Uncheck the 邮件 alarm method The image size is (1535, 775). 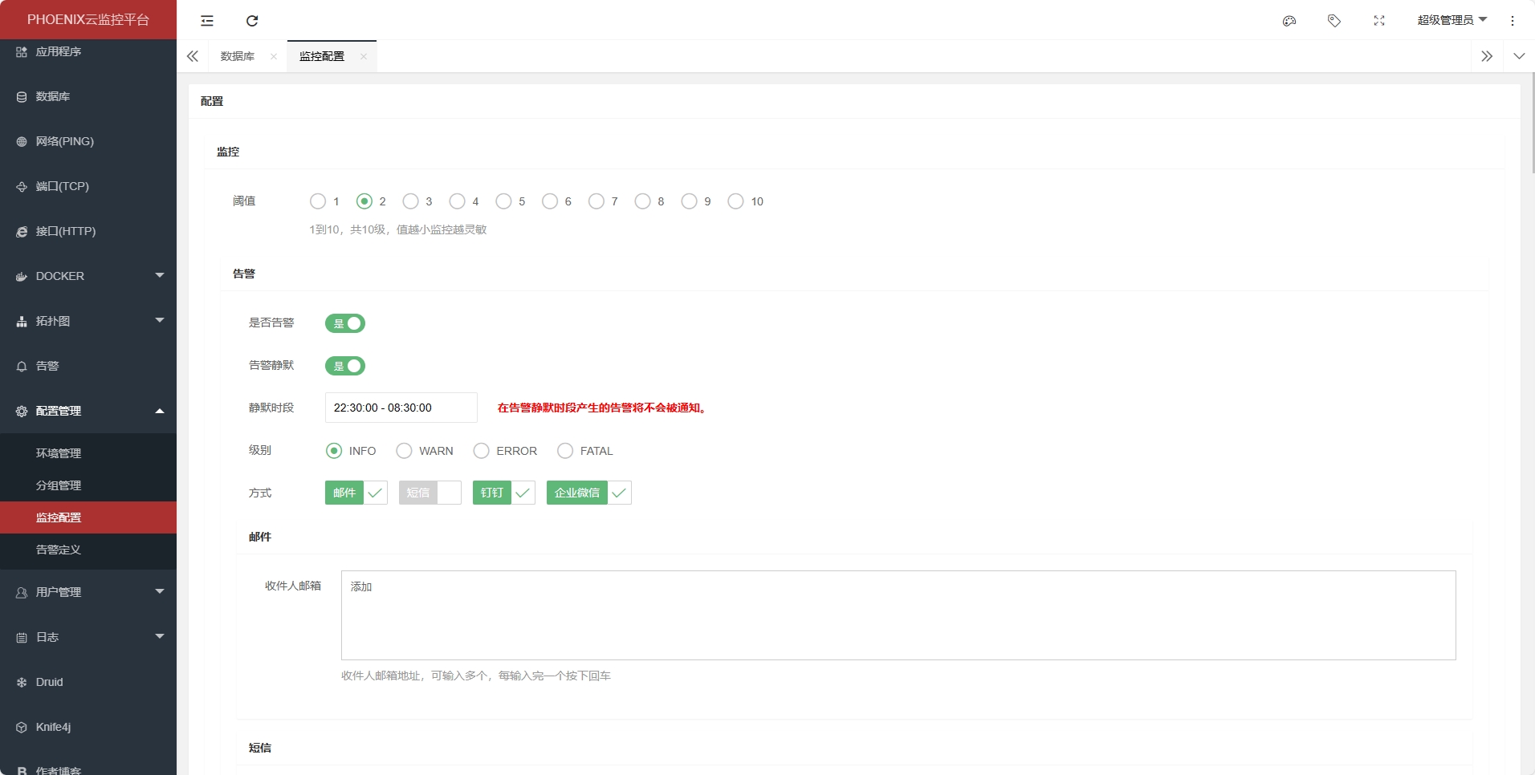pos(356,493)
